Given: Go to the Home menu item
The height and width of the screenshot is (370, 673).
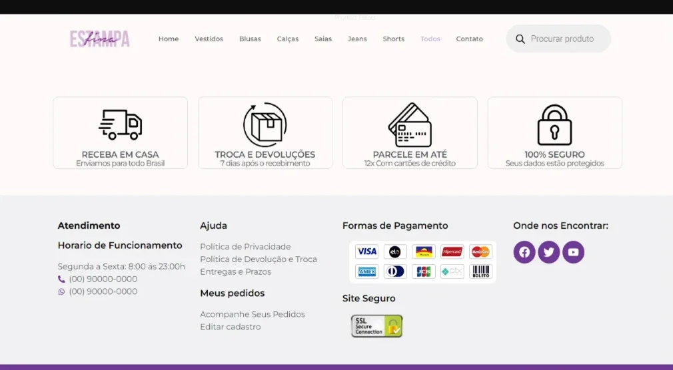Looking at the screenshot, I should pyautogui.click(x=169, y=39).
